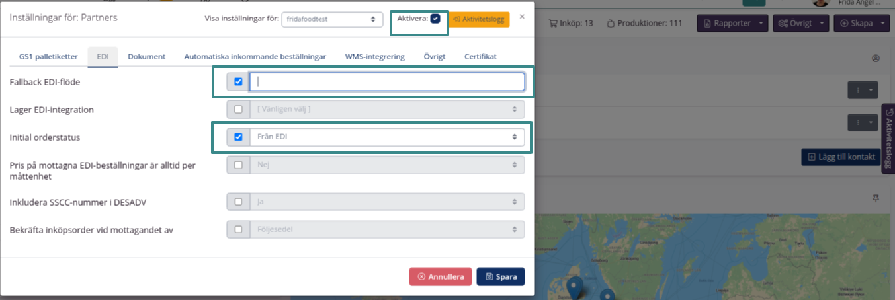Select the EDI tab
This screenshot has height=300, width=895.
point(103,57)
